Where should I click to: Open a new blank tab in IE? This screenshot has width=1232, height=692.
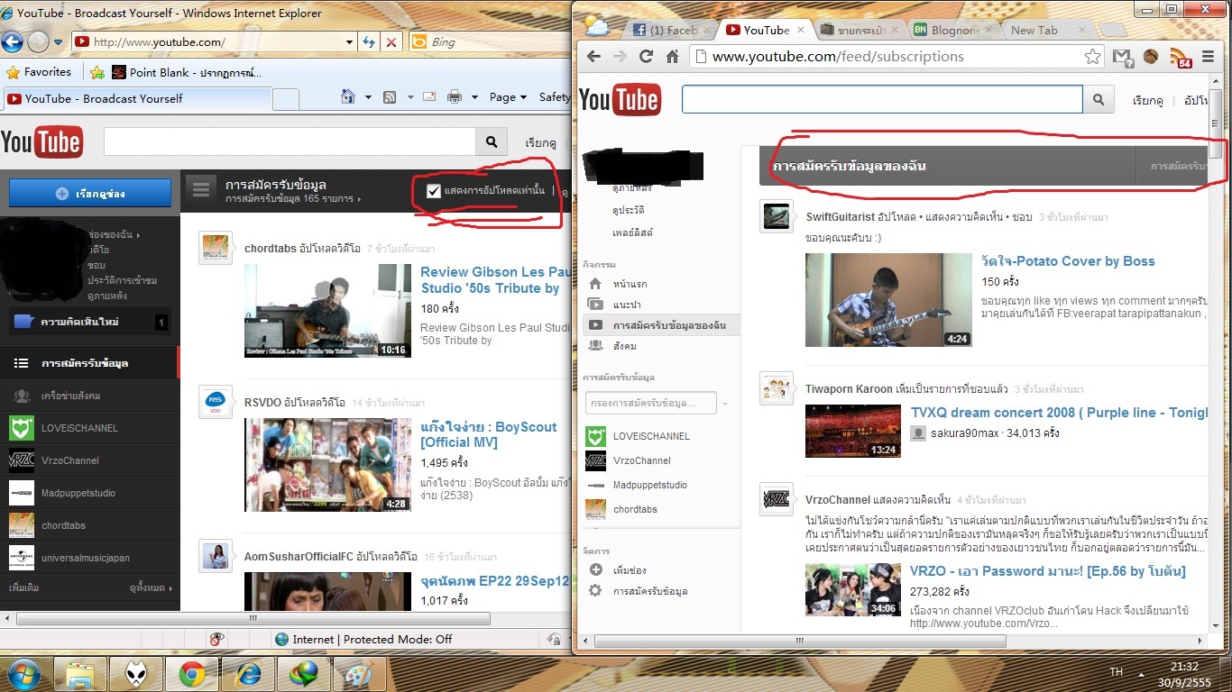click(285, 98)
